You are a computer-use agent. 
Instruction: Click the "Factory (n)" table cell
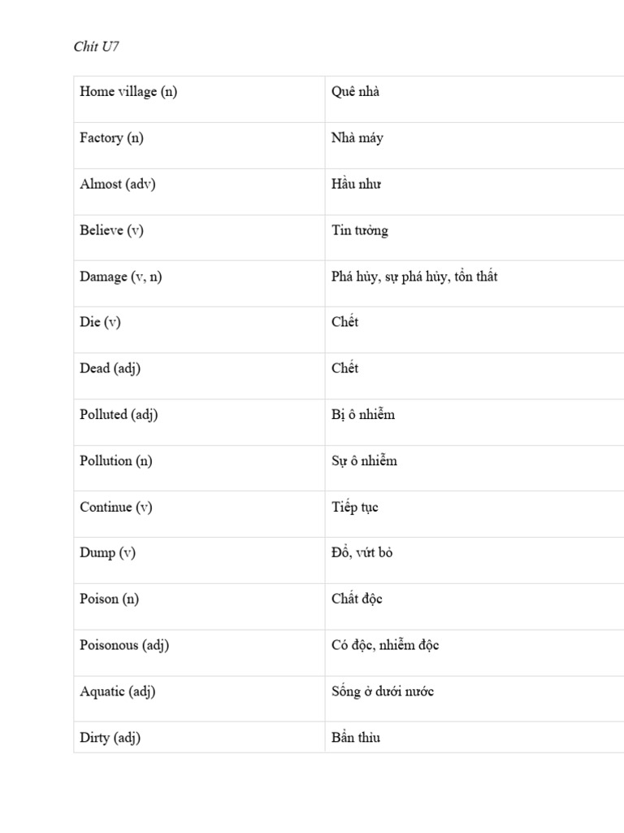pyautogui.click(x=111, y=138)
